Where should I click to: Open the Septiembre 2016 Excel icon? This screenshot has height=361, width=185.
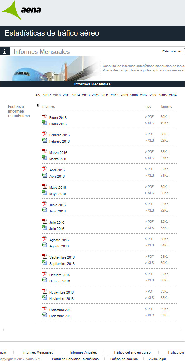[x=44, y=263]
